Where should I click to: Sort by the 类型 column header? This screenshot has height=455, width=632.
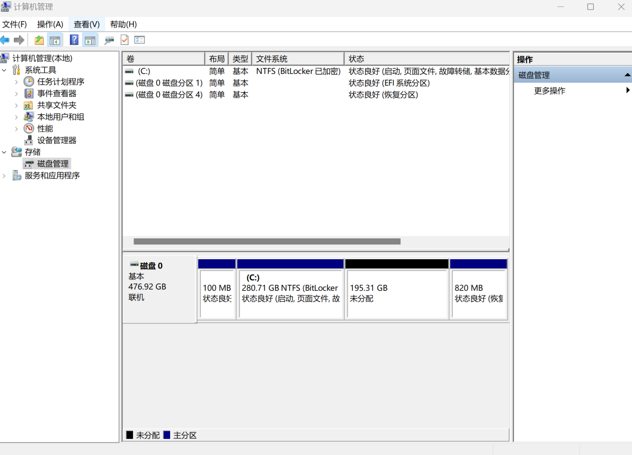click(240, 59)
